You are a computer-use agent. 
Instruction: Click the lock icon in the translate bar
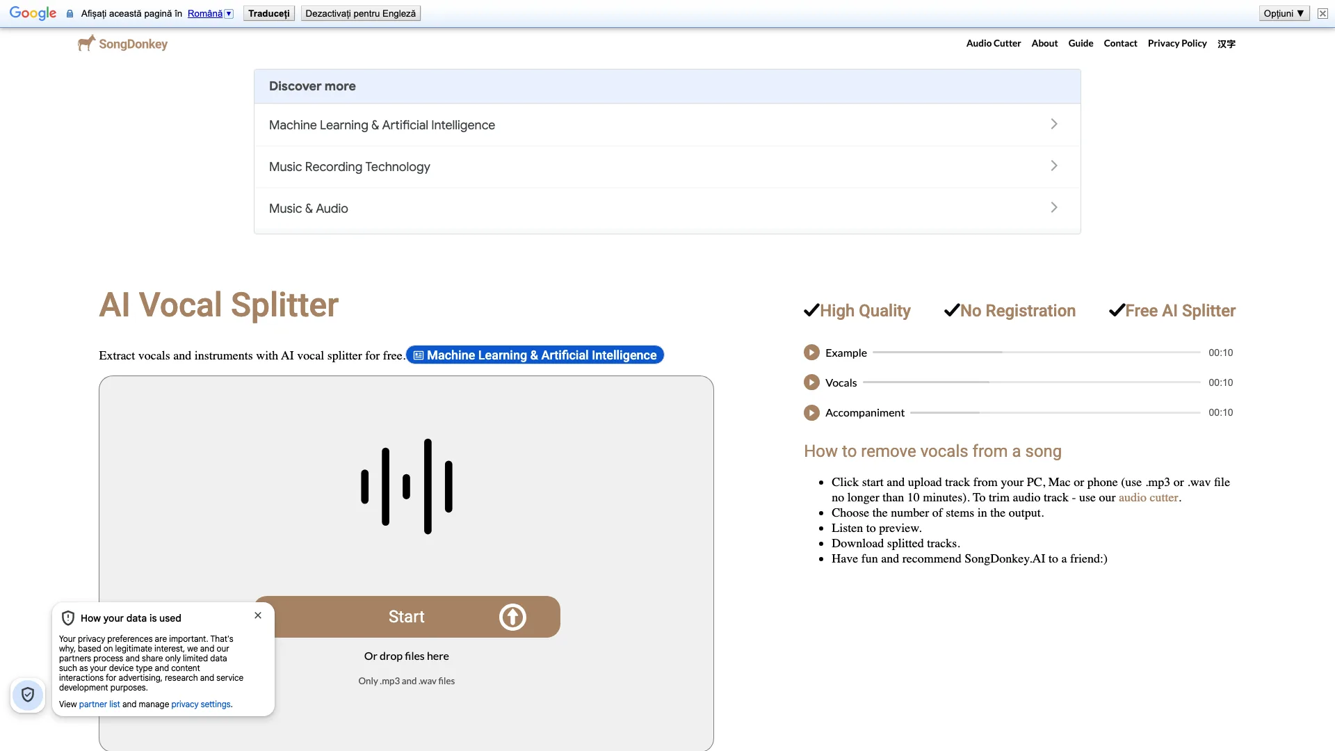pyautogui.click(x=70, y=13)
